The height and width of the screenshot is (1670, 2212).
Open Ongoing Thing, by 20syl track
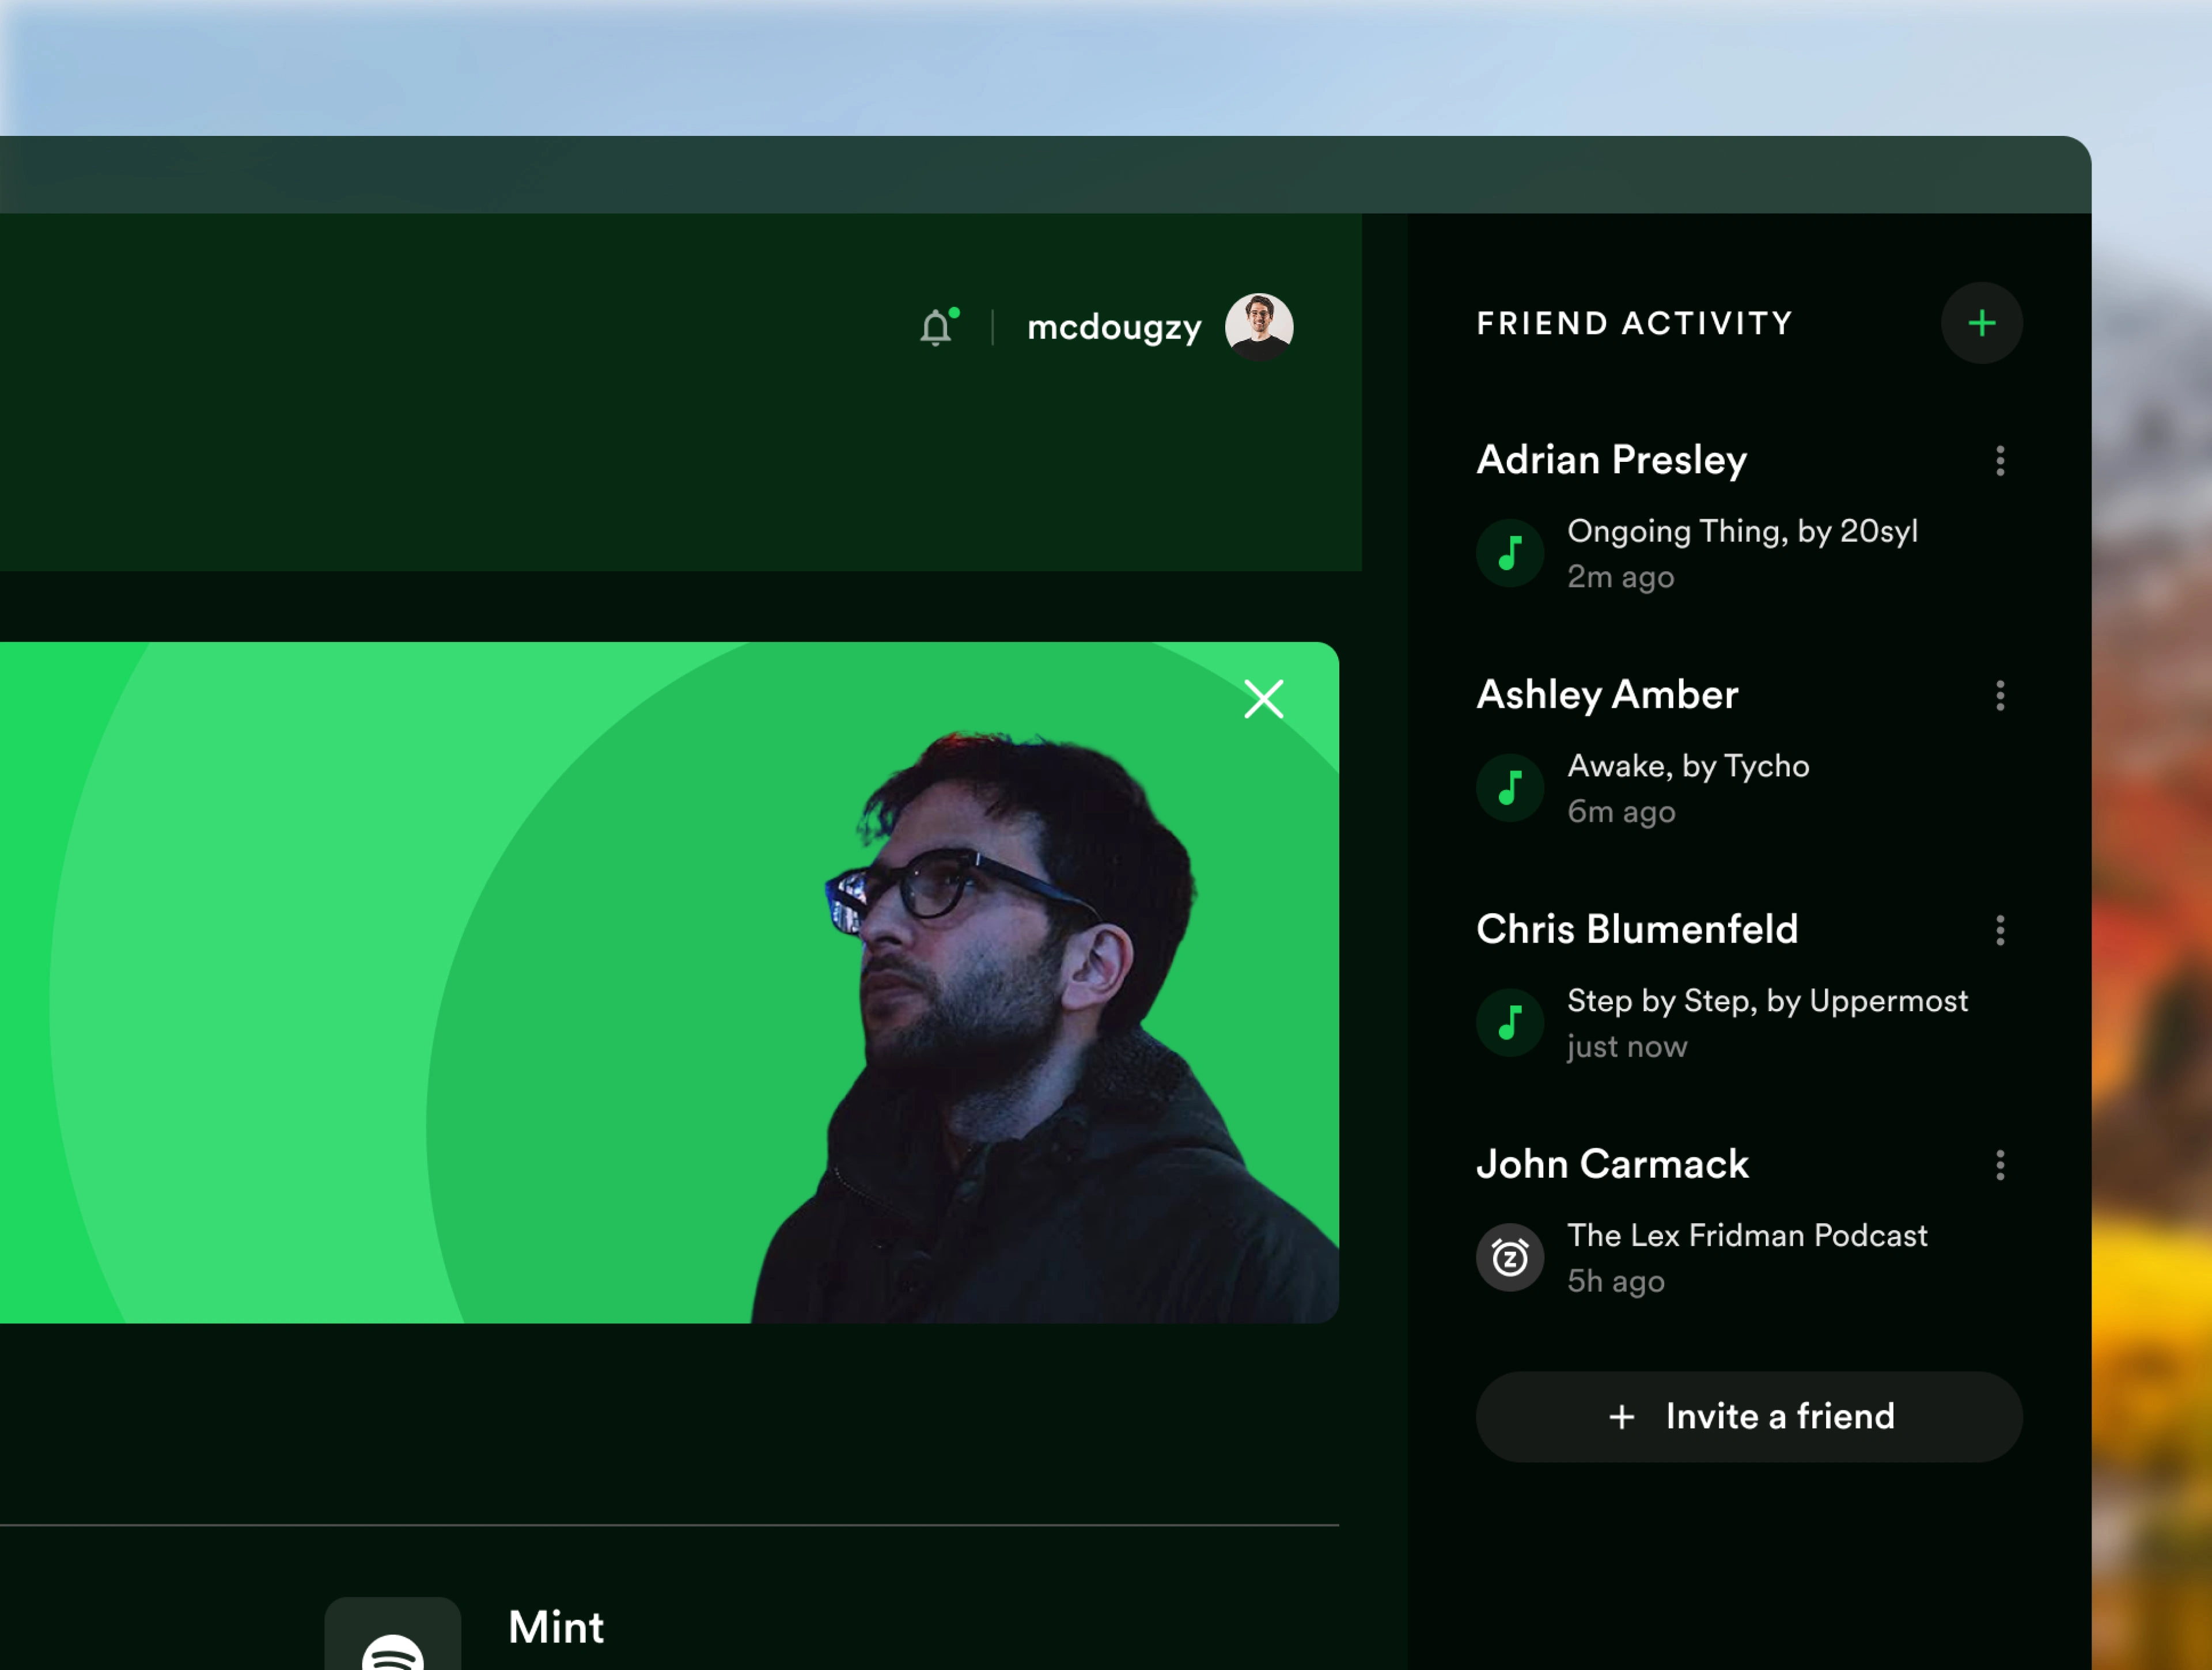pyautogui.click(x=1742, y=531)
